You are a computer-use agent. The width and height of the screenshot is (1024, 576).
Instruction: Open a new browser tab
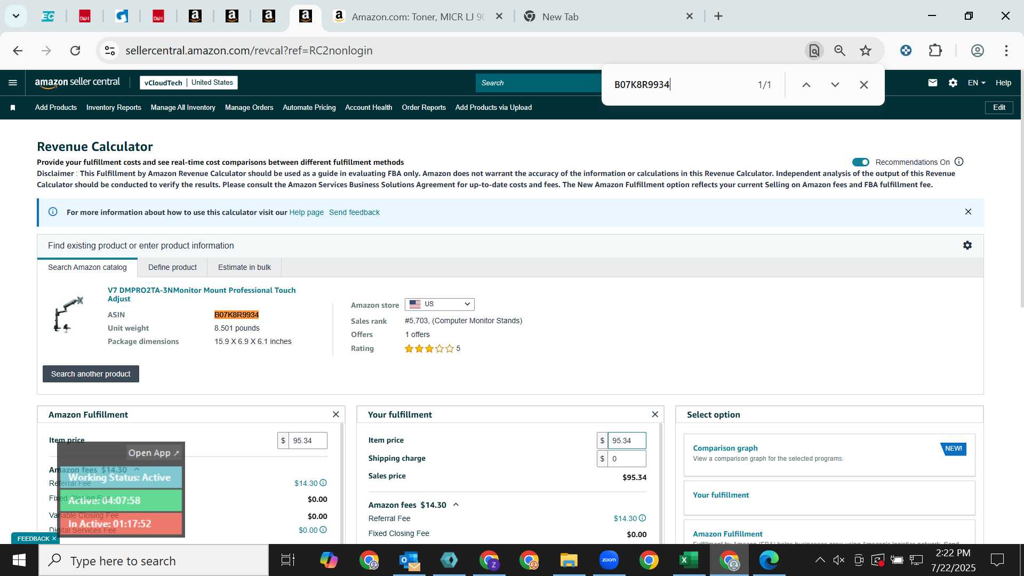pyautogui.click(x=718, y=17)
